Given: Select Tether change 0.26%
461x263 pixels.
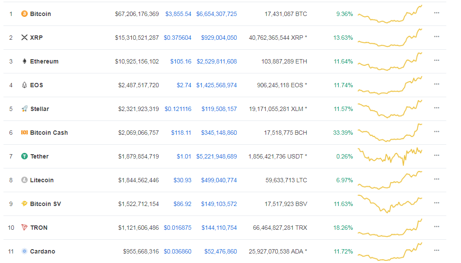Looking at the screenshot, I should coord(344,156).
